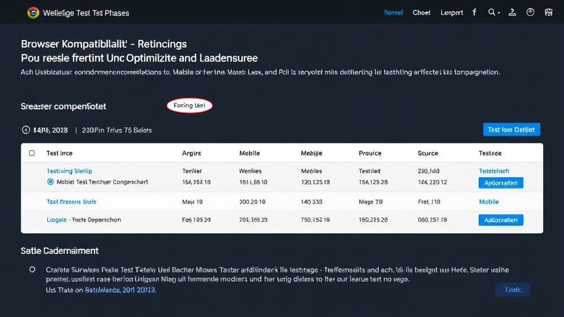
Task: Click the blue button in Liogole row
Action: pos(501,220)
